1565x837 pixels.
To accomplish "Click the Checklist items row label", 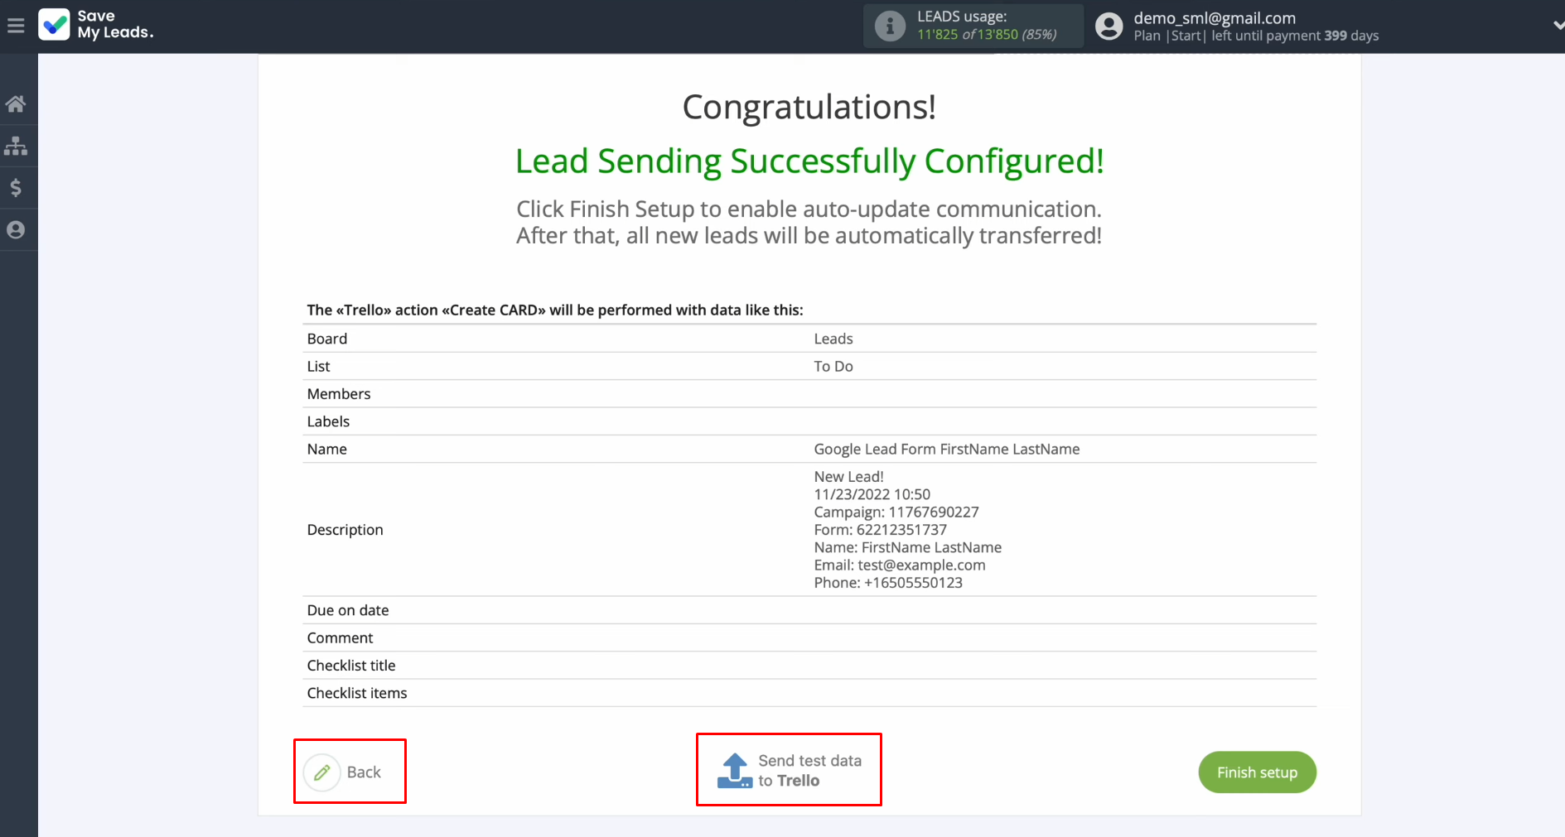I will click(x=357, y=693).
